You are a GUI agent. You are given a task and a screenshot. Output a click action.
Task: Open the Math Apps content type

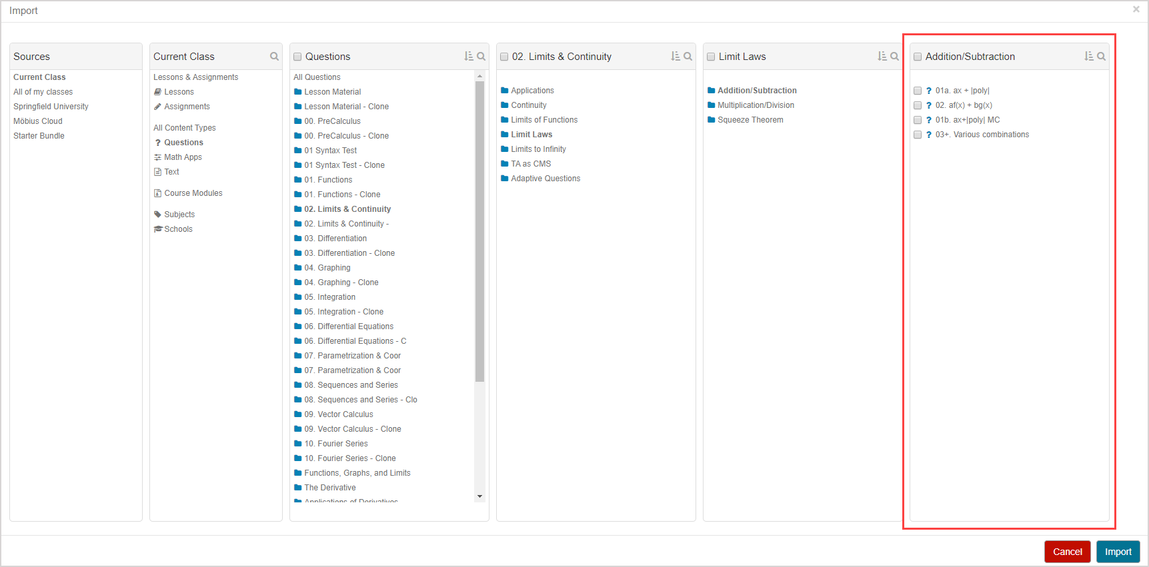click(x=183, y=157)
